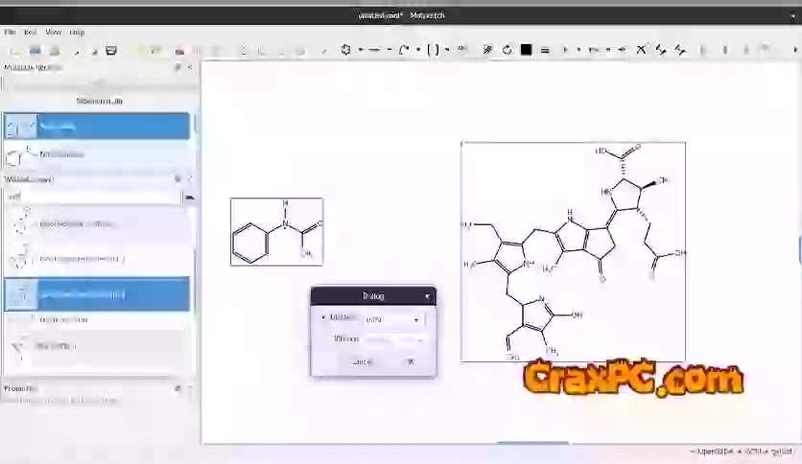
Task: Open the View menu
Action: click(x=53, y=32)
